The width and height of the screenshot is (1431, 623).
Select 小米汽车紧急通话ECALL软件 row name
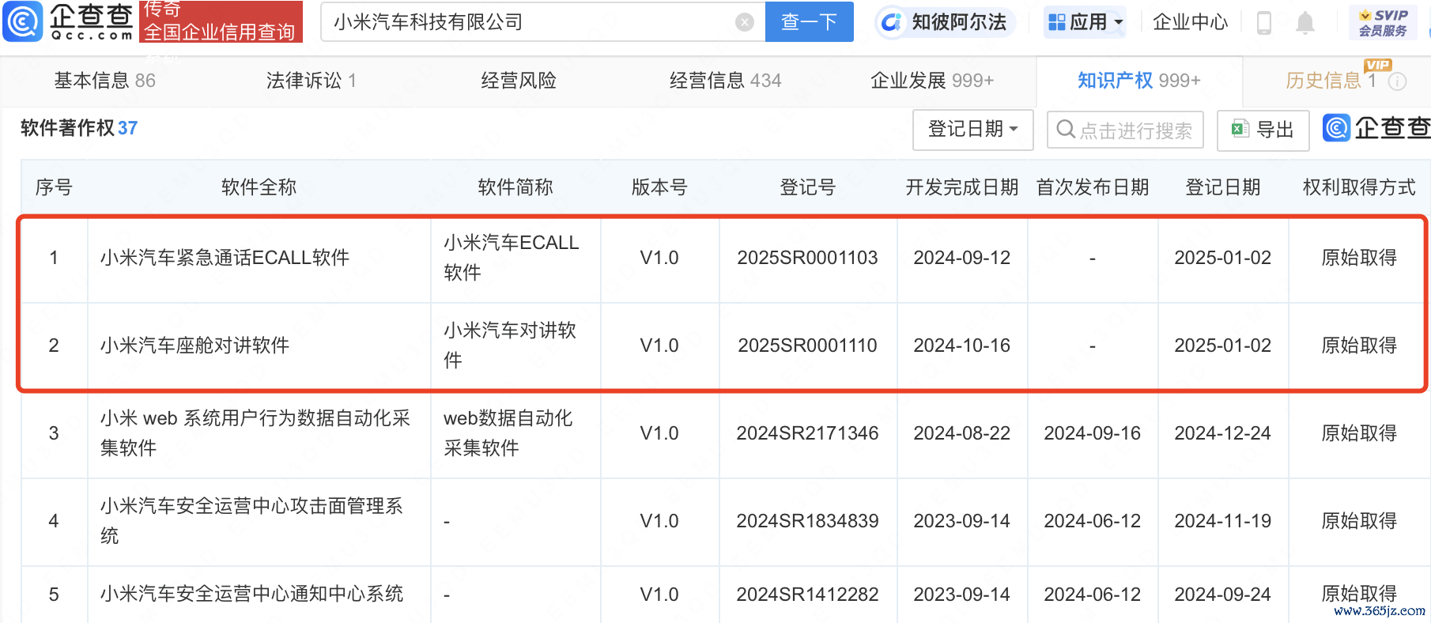click(225, 258)
